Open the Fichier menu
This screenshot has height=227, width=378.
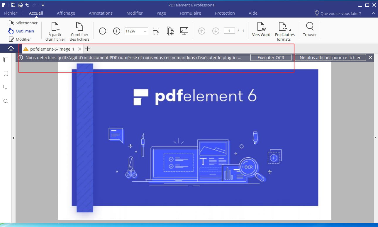pyautogui.click(x=11, y=13)
